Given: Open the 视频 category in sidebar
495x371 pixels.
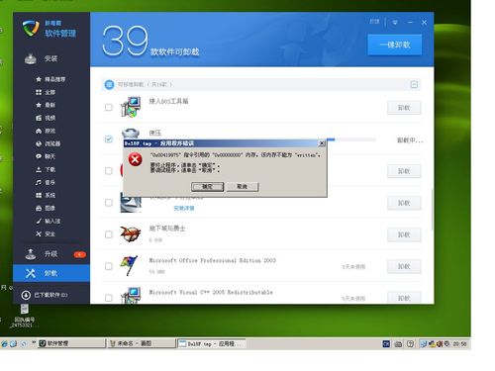Looking at the screenshot, I should coord(46,118).
